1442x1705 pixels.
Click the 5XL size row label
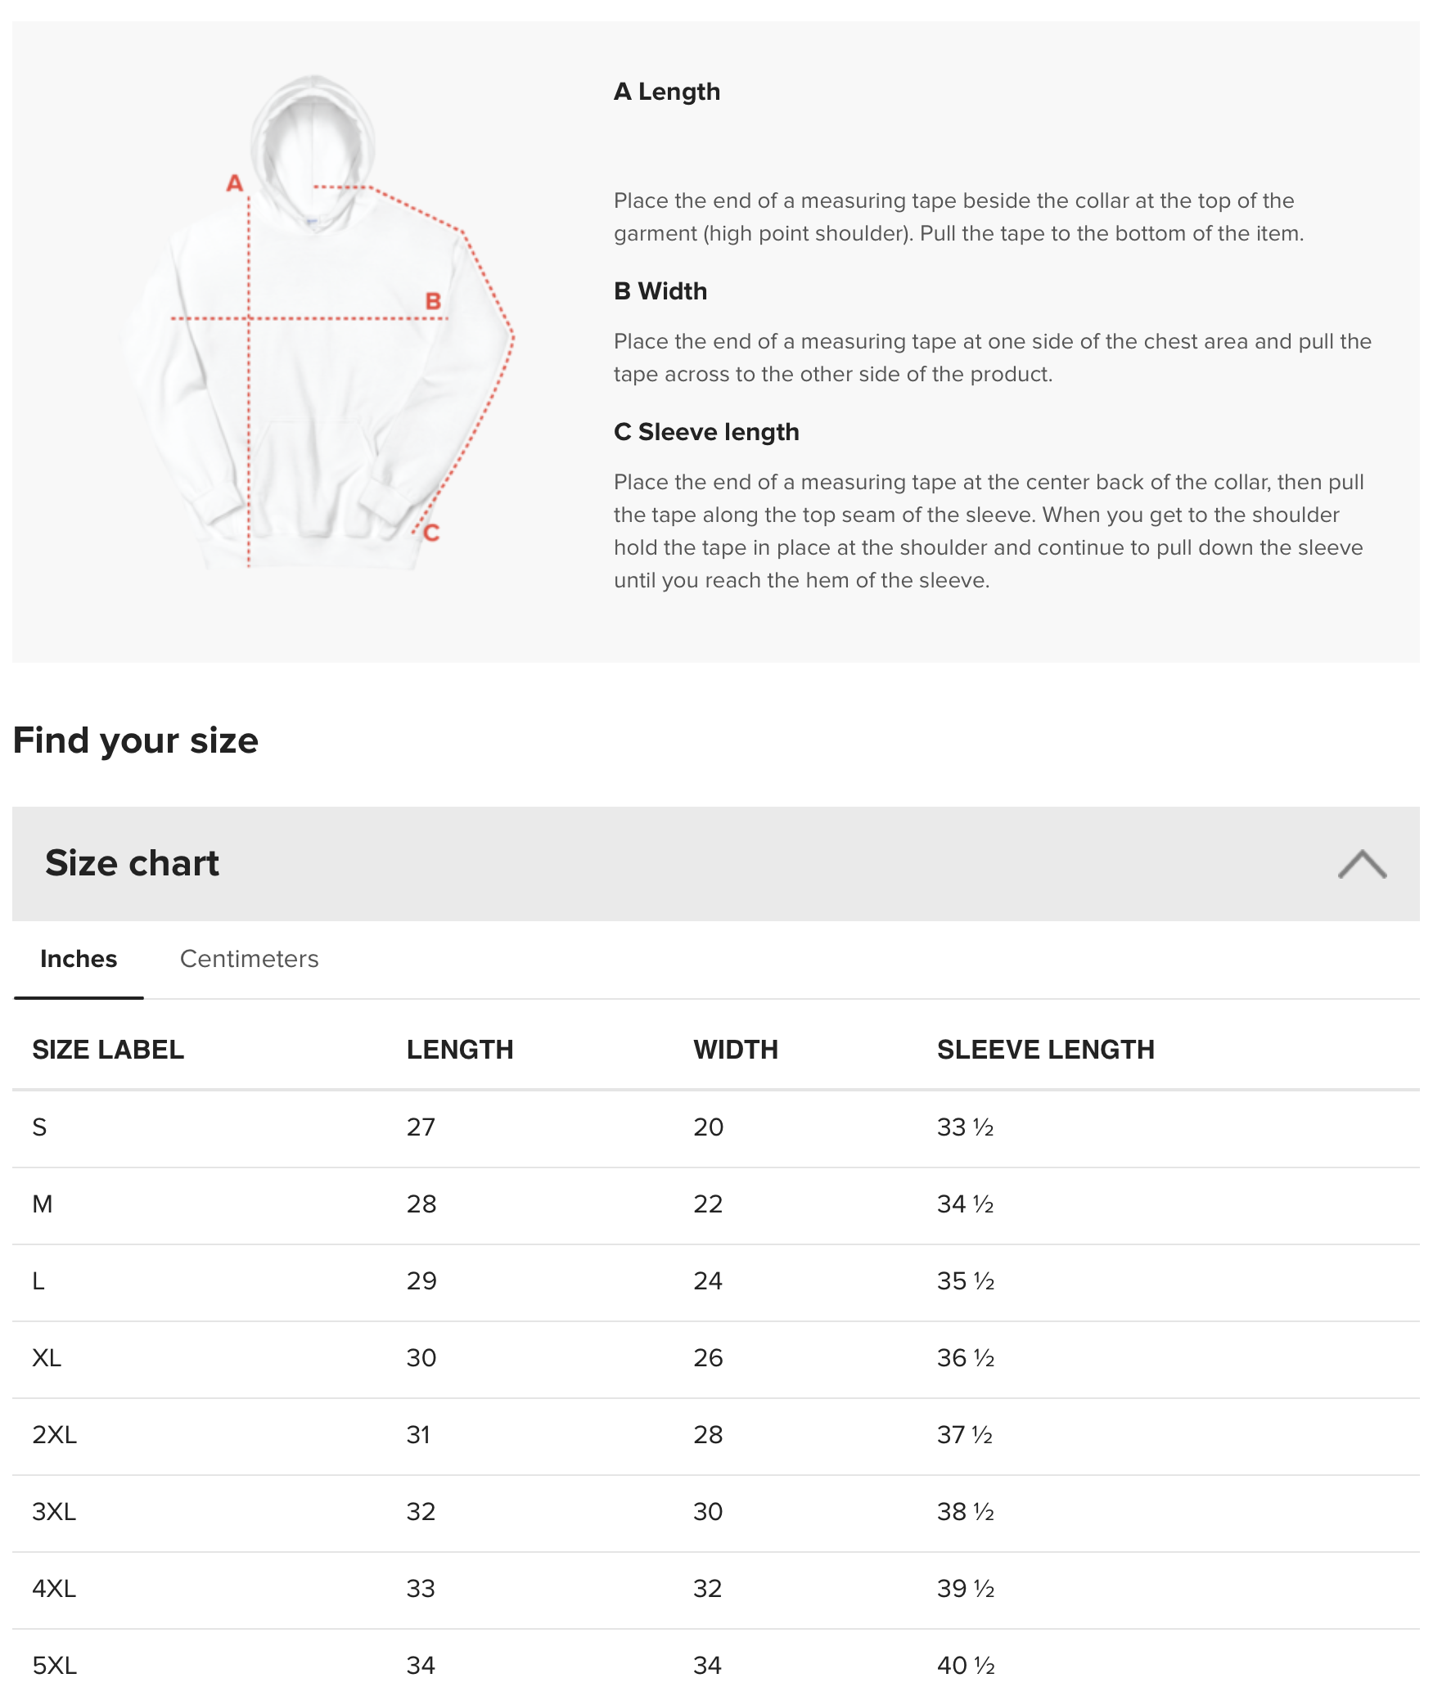54,1666
